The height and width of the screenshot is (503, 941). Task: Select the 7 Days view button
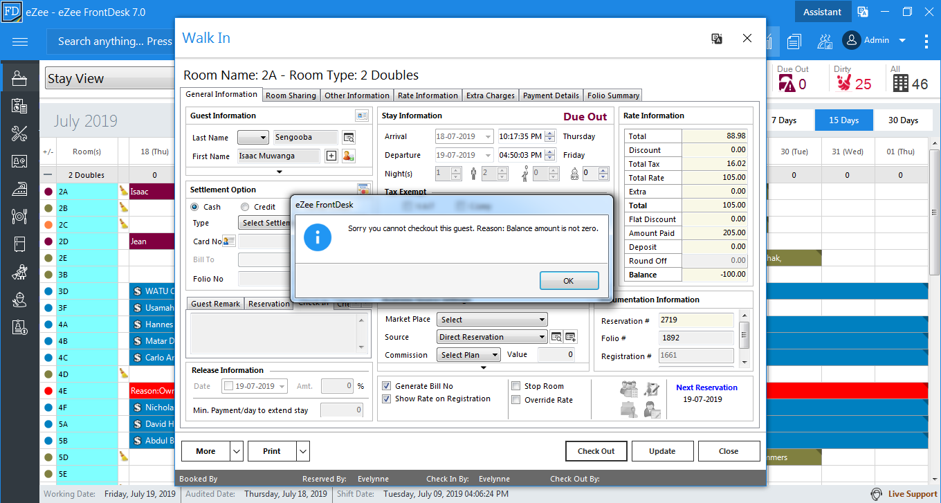(784, 120)
